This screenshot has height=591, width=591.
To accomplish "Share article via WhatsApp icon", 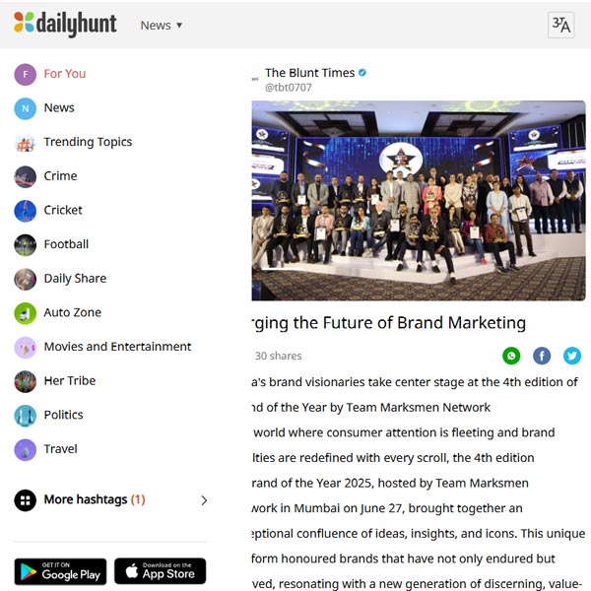I will pyautogui.click(x=511, y=356).
